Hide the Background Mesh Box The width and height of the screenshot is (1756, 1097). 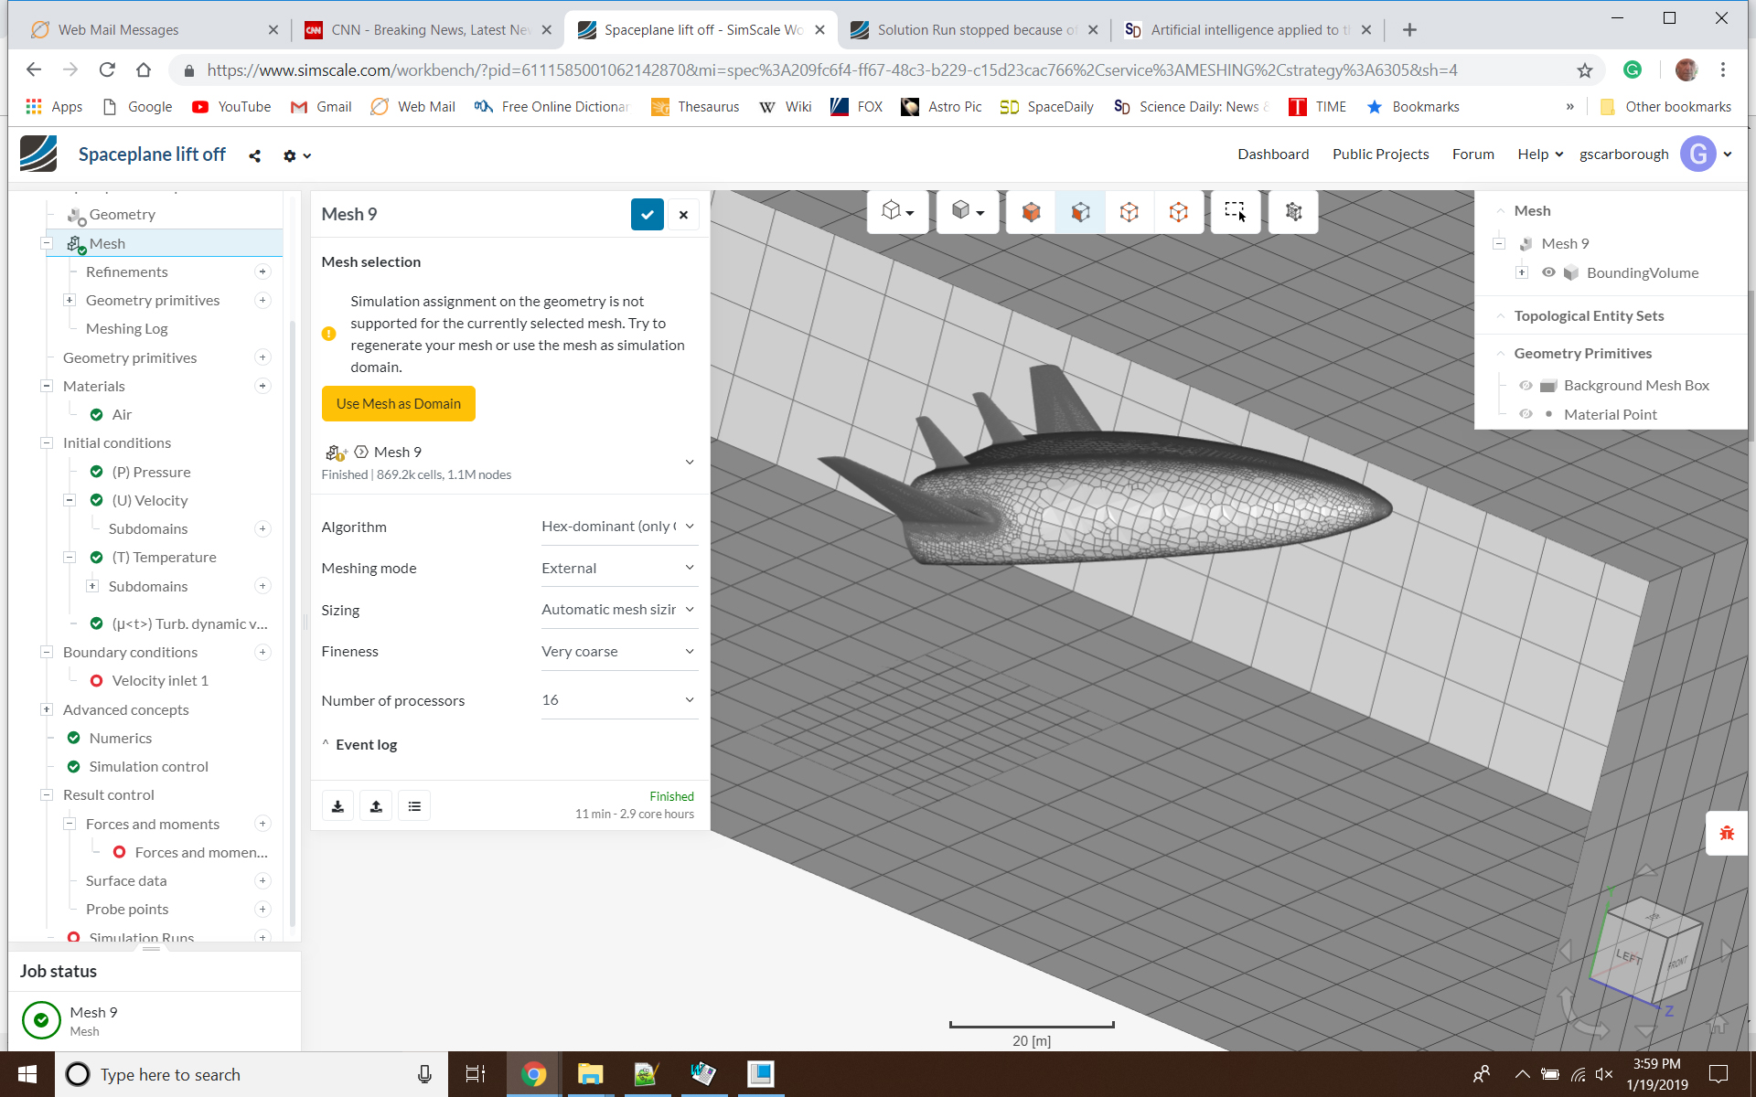pos(1526,385)
